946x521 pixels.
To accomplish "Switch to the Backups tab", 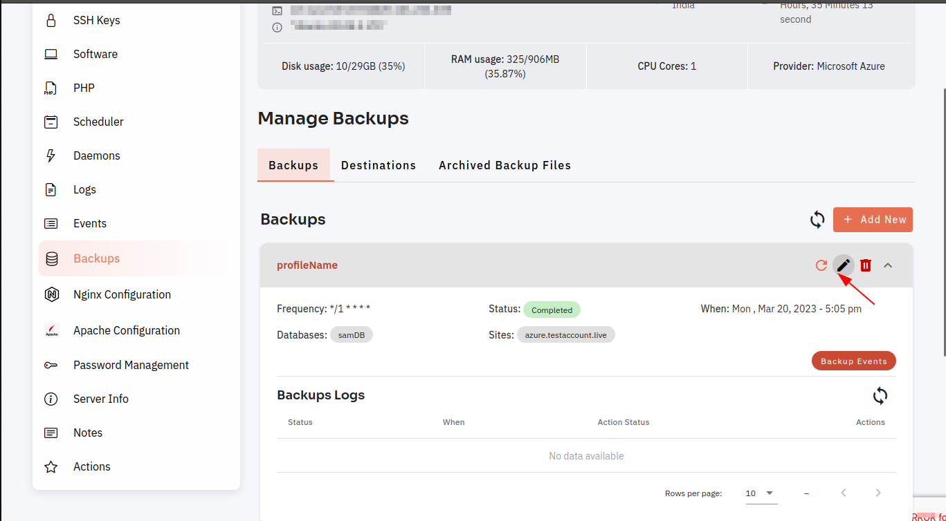I will [x=293, y=165].
